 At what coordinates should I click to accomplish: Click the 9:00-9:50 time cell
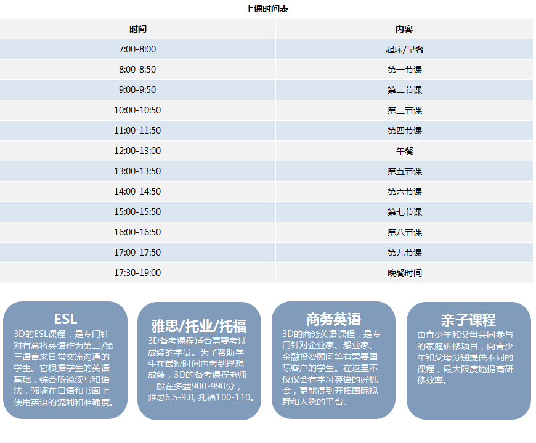(138, 90)
